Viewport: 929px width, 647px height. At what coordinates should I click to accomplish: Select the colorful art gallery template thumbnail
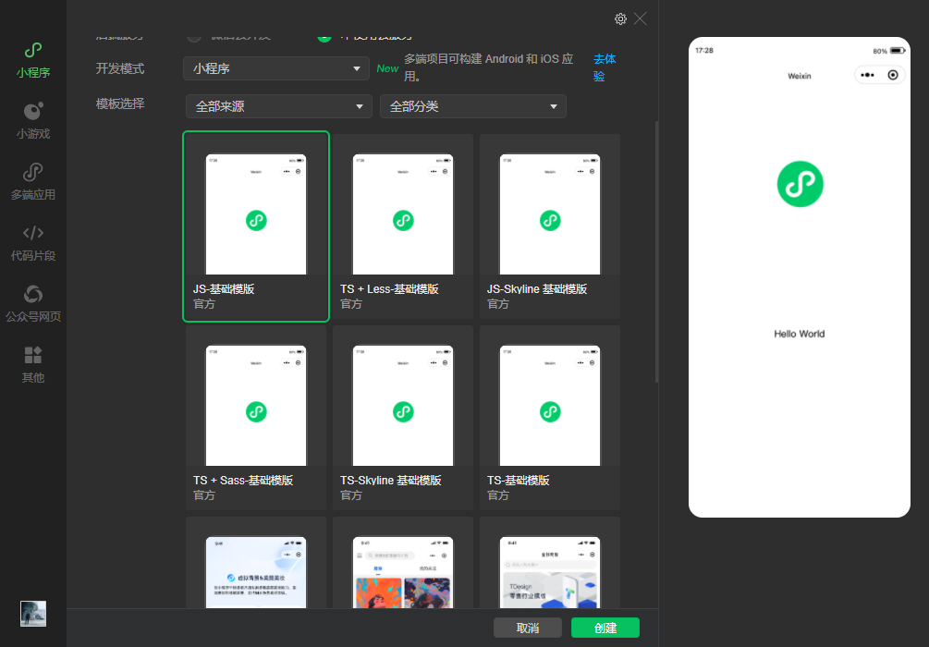(x=403, y=572)
